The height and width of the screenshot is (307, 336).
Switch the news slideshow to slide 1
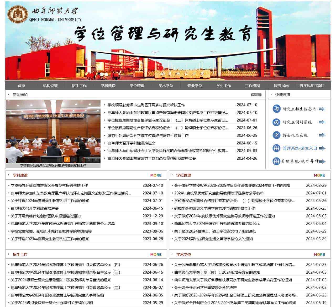(60, 159)
